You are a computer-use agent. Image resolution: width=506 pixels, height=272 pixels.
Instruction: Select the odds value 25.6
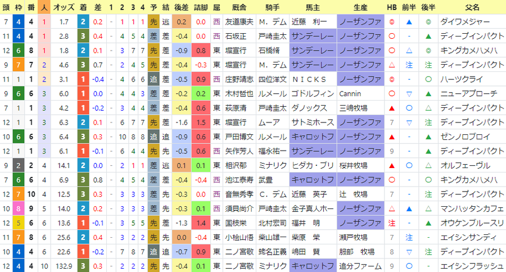(x=64, y=238)
